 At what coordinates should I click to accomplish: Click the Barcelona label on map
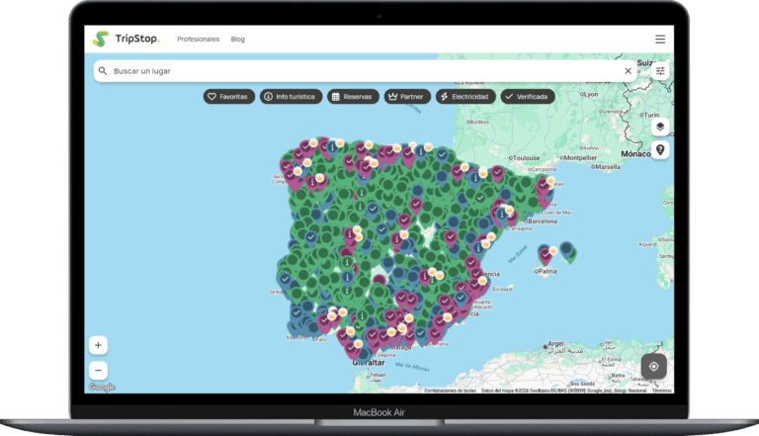click(x=543, y=220)
